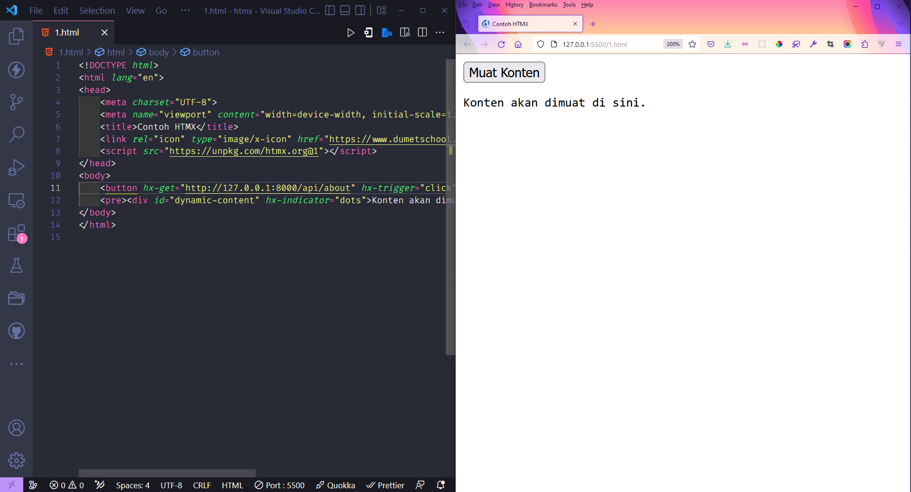Open Extensions view with badge
911x492 pixels.
(16, 233)
